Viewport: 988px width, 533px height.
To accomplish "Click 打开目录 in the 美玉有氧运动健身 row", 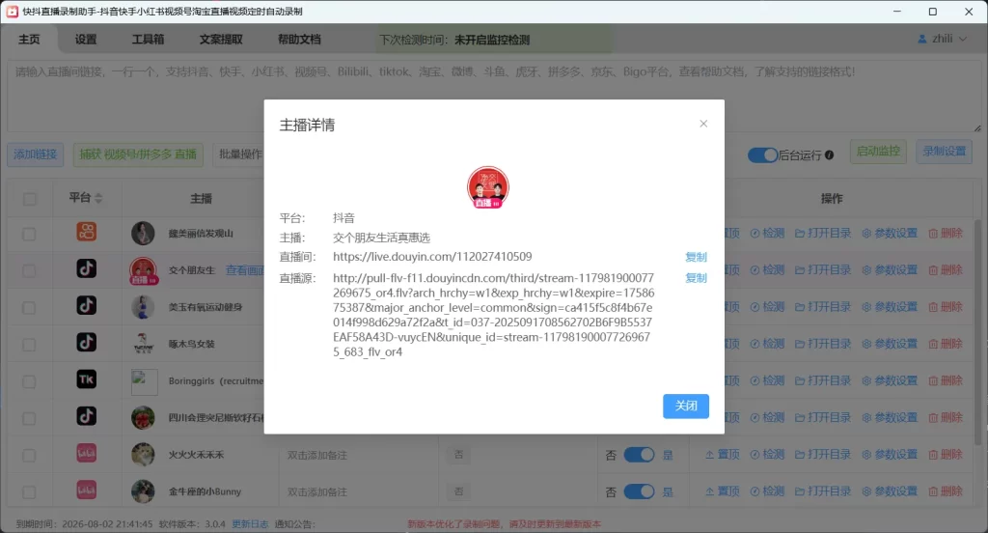I will coord(823,307).
